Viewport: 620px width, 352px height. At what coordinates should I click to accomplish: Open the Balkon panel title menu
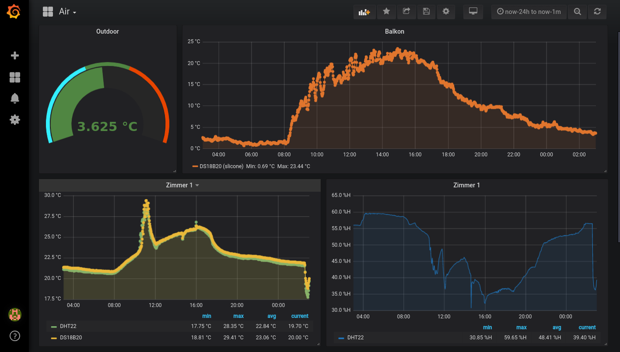395,31
